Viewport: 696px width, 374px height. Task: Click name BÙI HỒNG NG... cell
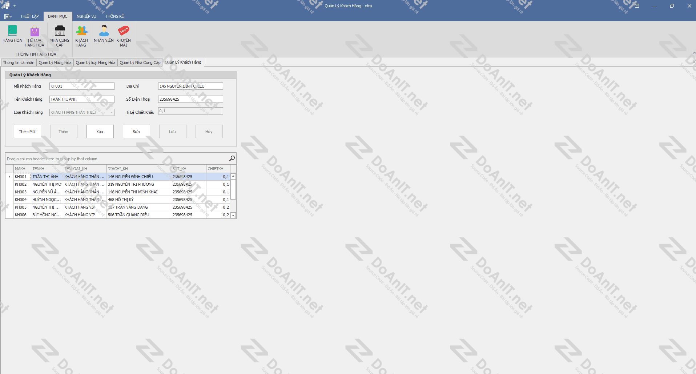coord(47,215)
